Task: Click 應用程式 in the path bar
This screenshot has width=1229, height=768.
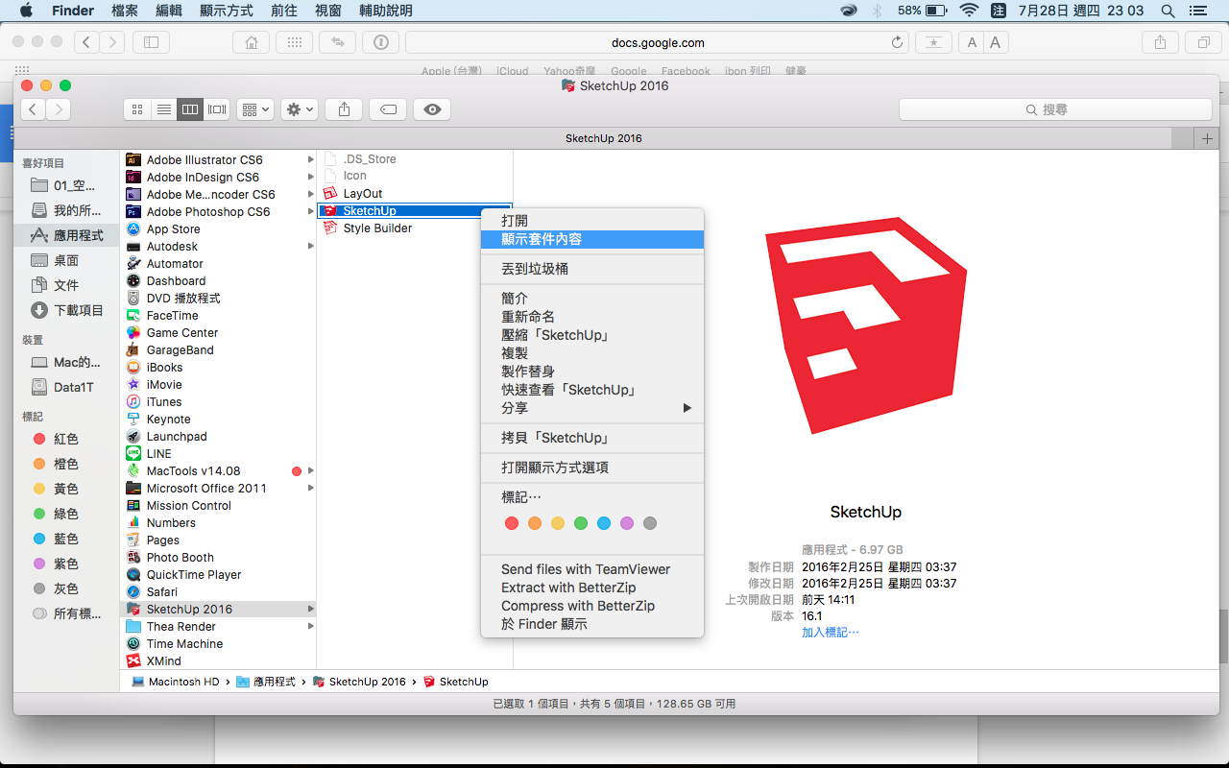Action: (x=266, y=682)
